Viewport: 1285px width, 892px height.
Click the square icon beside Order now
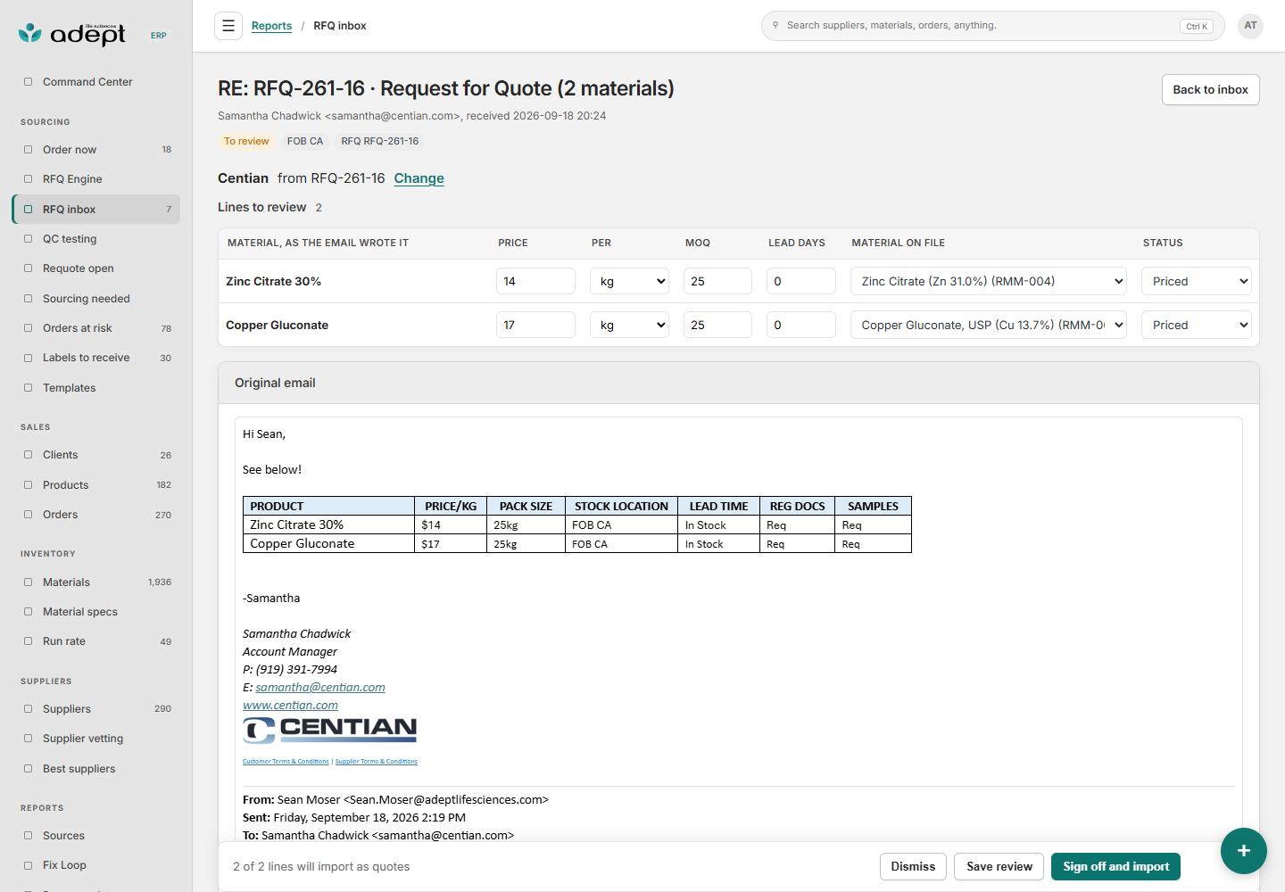pyautogui.click(x=28, y=150)
